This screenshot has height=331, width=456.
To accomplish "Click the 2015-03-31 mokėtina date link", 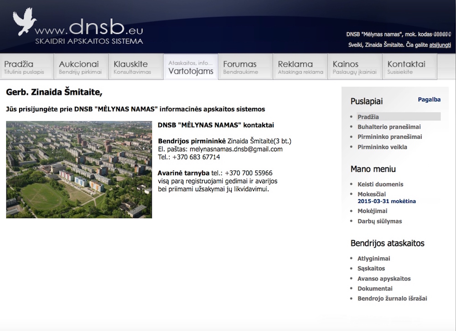I will [x=386, y=201].
